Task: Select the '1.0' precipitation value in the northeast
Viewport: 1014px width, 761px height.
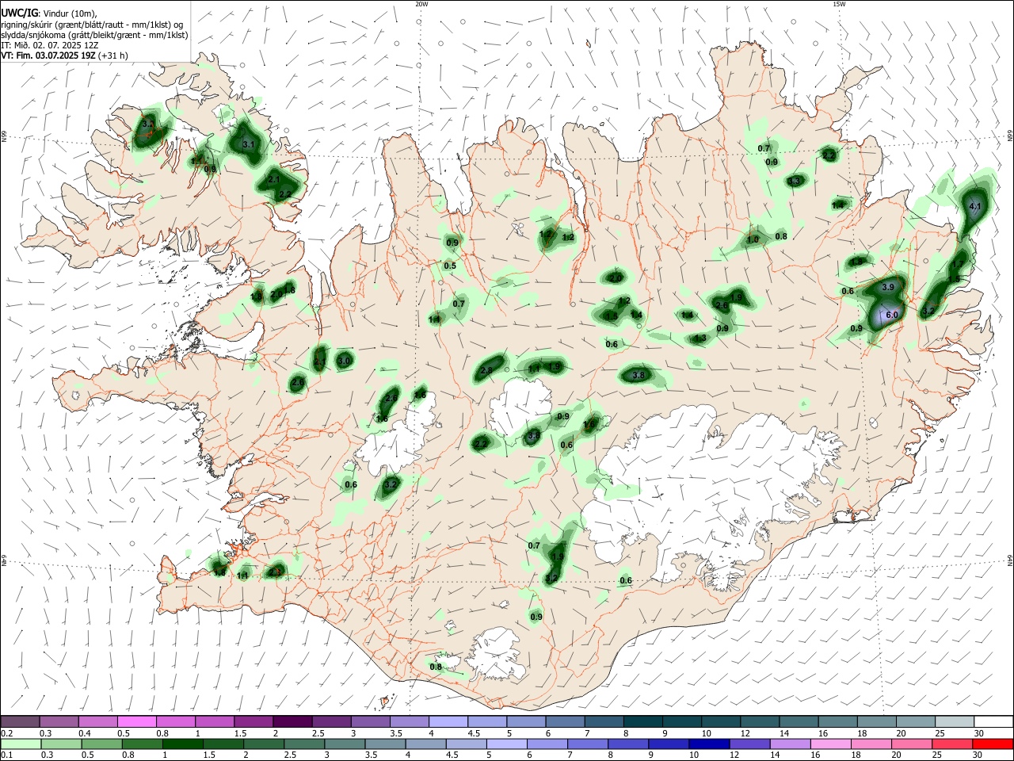Action: 753,239
